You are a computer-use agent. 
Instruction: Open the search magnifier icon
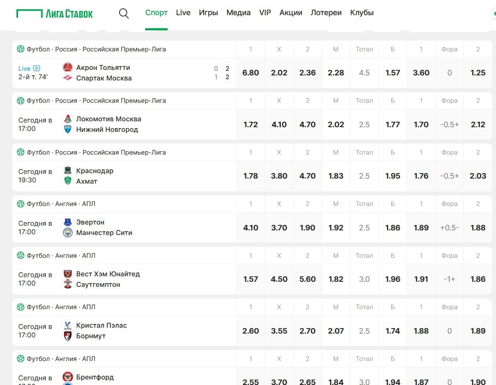(x=124, y=13)
